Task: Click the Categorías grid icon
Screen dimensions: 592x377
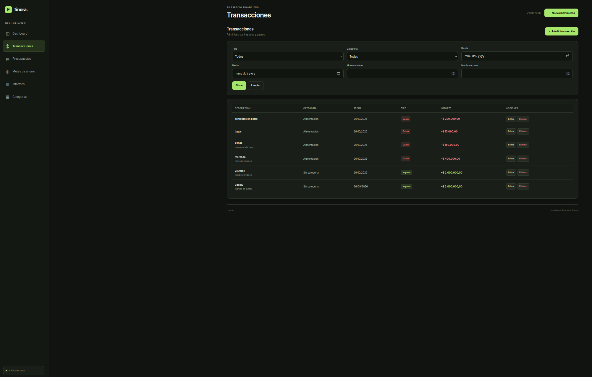Action: tap(8, 97)
